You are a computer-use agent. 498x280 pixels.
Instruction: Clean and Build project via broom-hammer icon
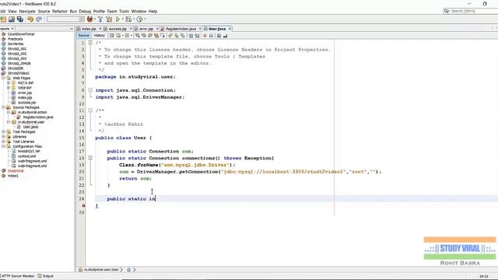(x=109, y=19)
